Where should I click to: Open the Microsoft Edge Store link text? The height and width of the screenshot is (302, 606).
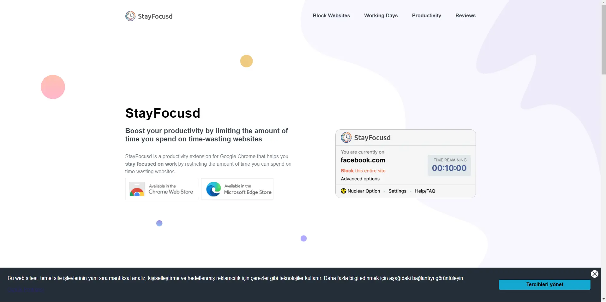pos(248,192)
